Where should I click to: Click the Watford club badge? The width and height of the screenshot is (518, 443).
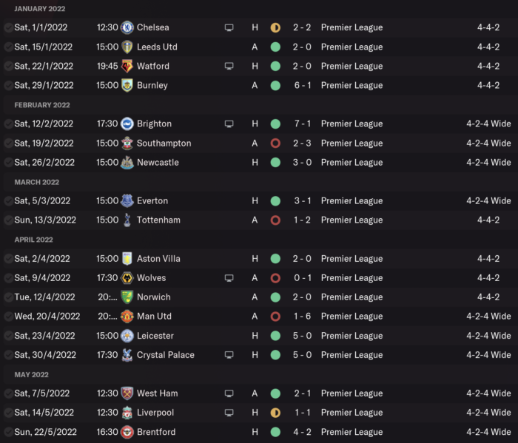point(127,66)
